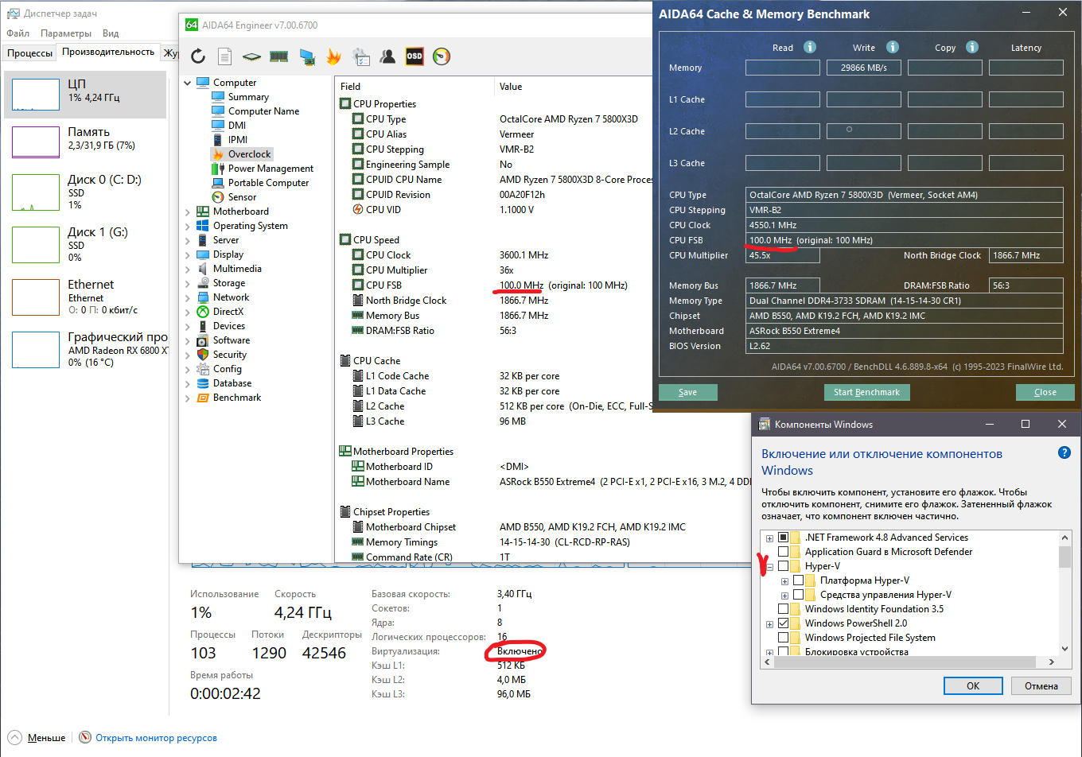Select Overclock in the AIDA64 tree
1082x757 pixels.
[x=250, y=154]
